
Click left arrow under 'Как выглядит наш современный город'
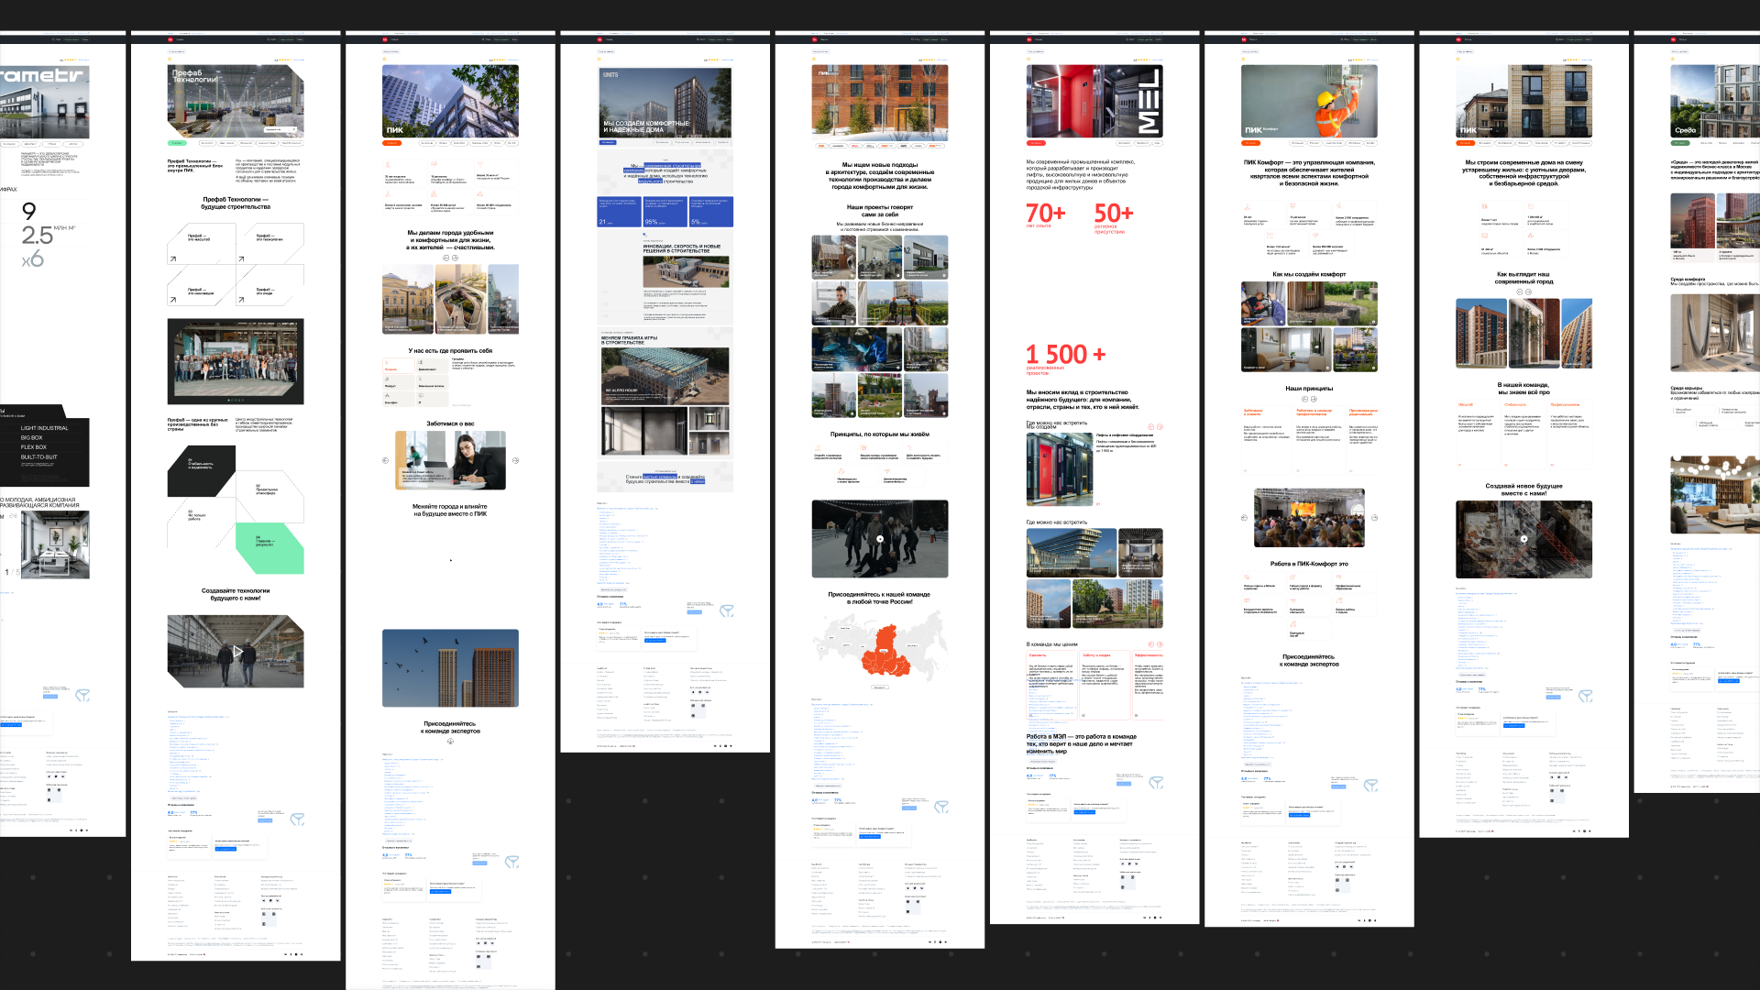click(1519, 291)
